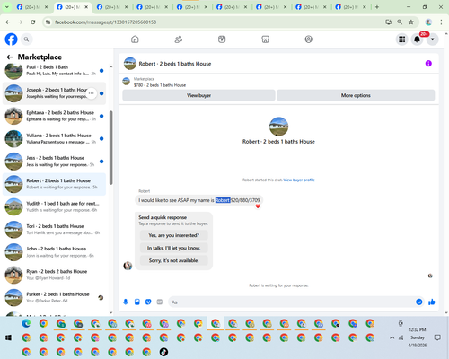
Task: Switch to the fifth Chrome browser tab
Action: tap(192, 7)
